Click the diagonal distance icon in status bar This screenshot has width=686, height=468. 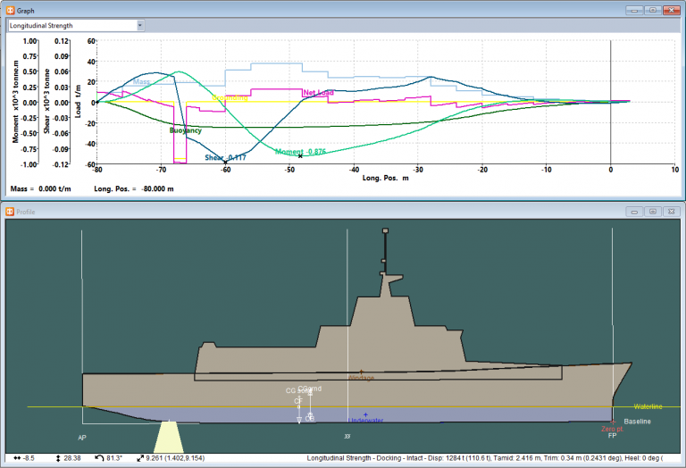[x=140, y=458]
